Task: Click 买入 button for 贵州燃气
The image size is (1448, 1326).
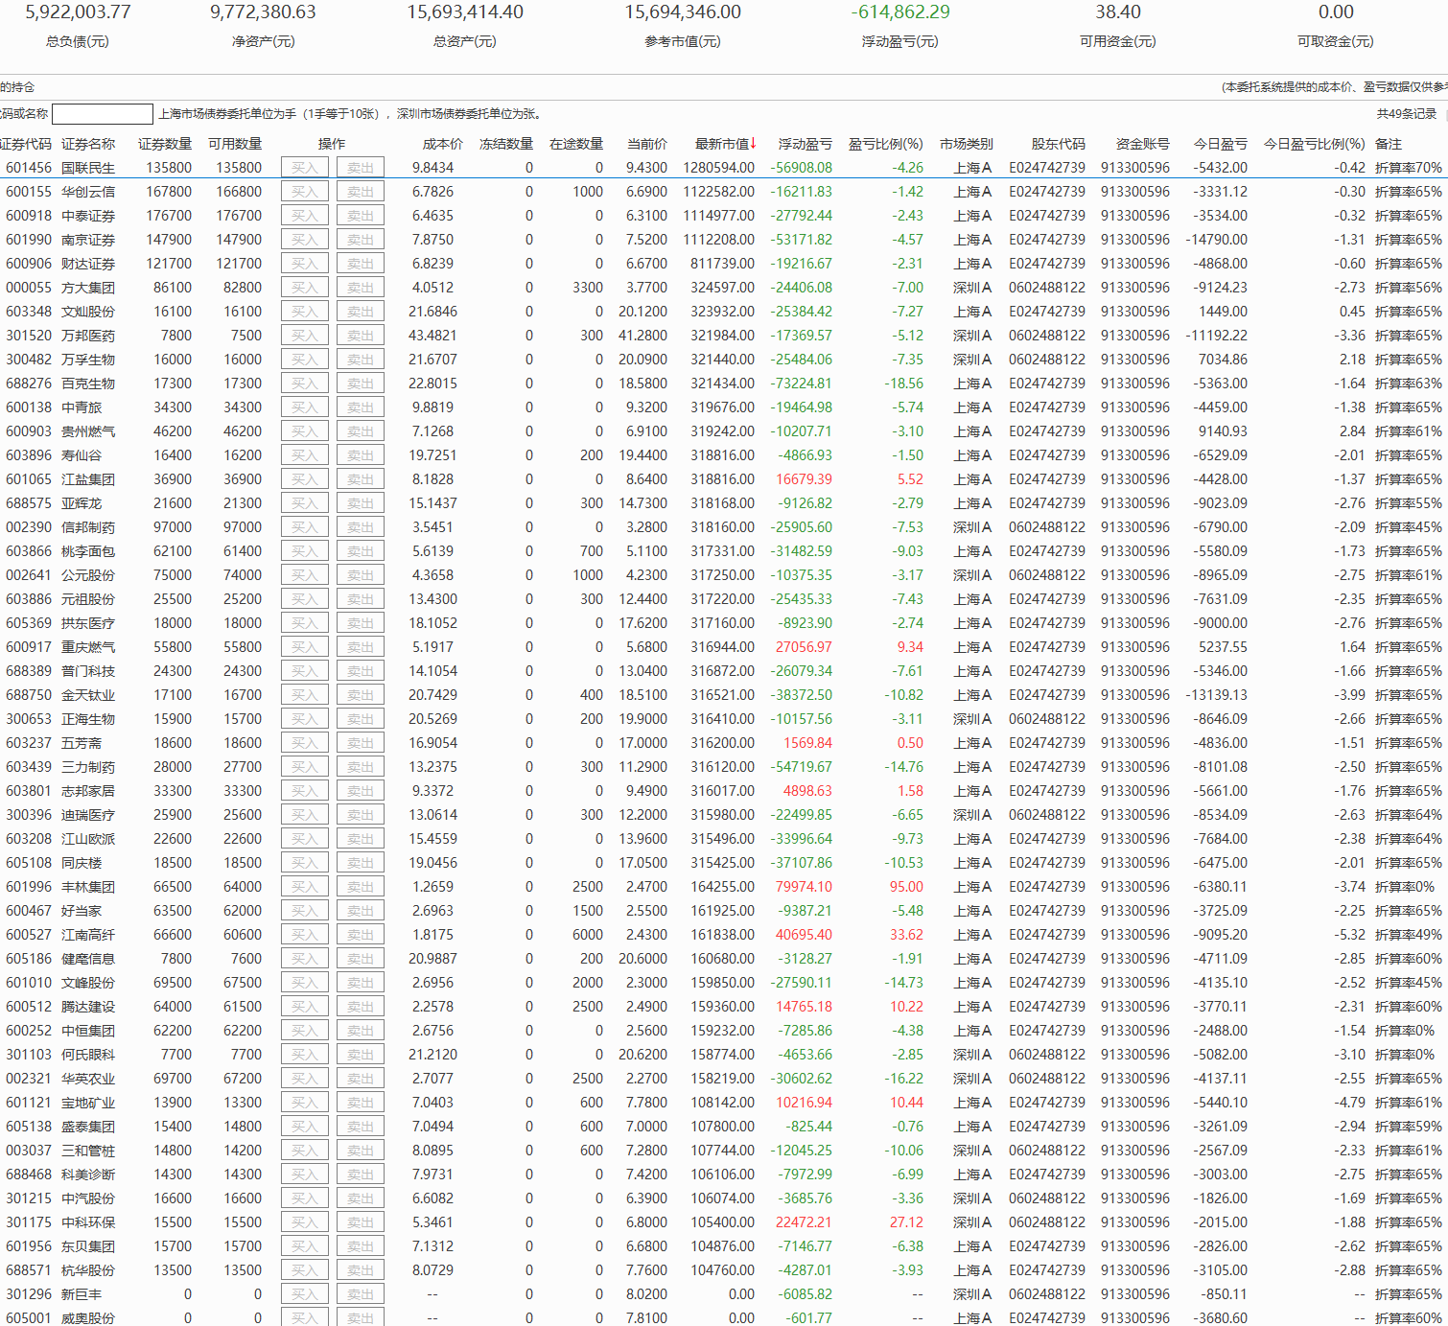Action: point(305,431)
